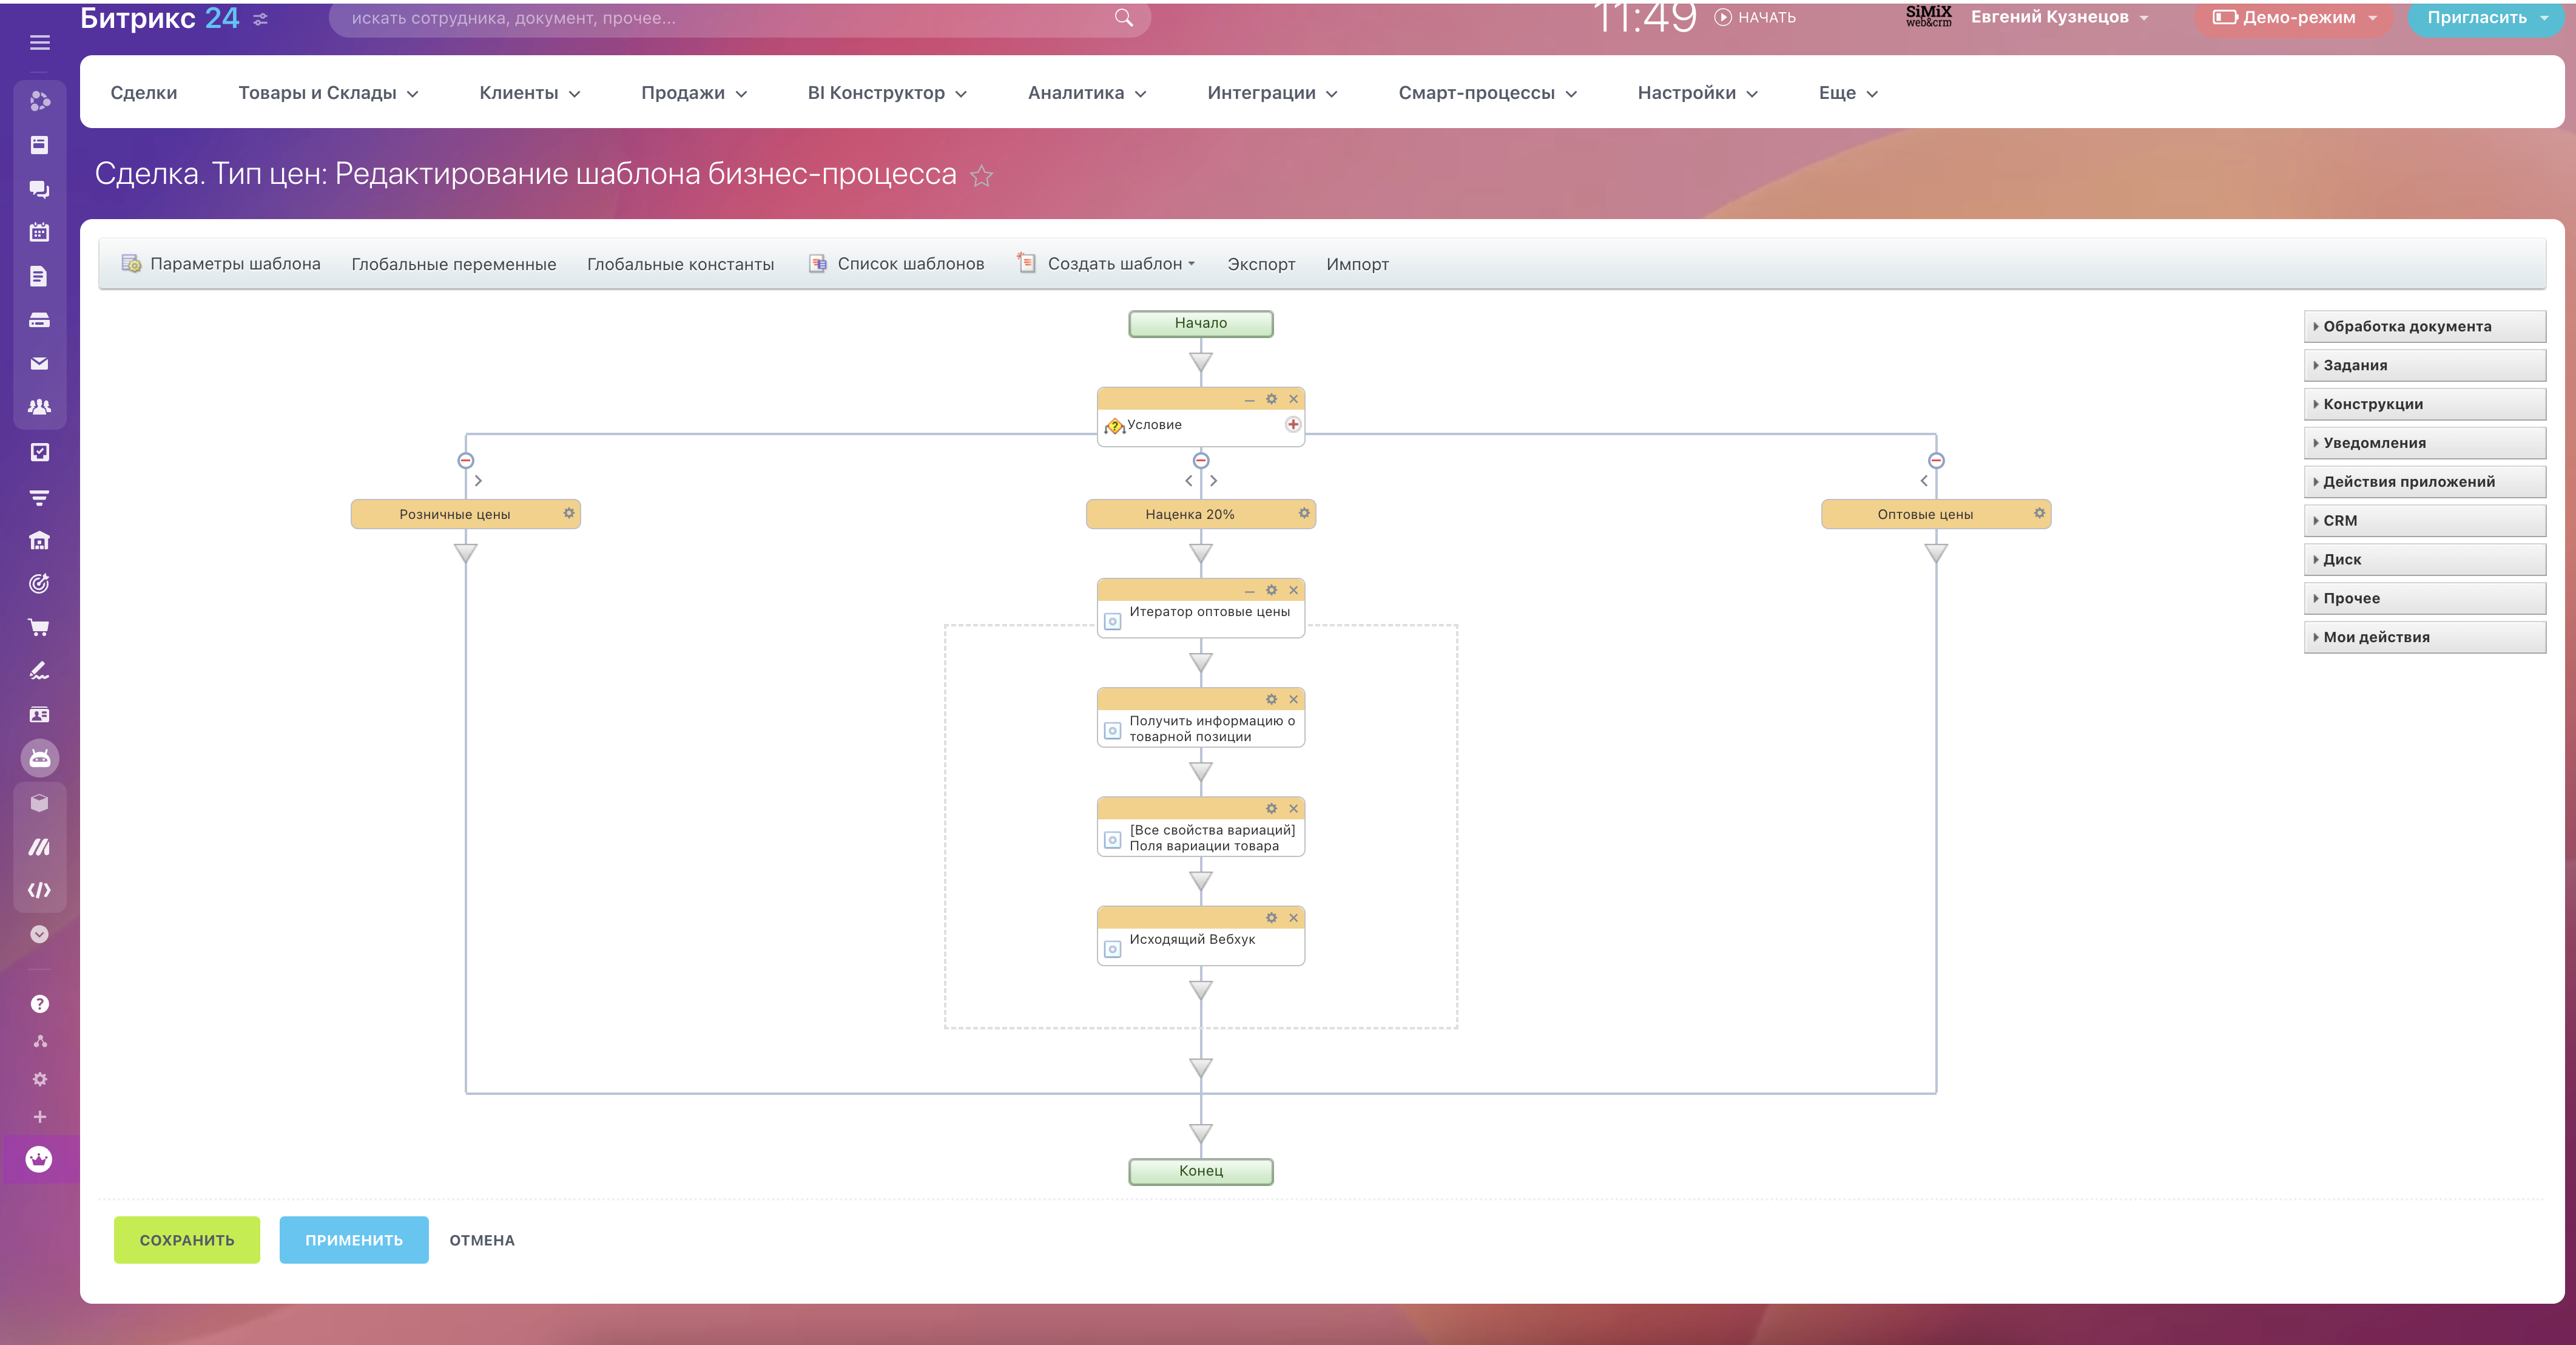
Task: Favorite page with star icon
Action: [x=982, y=176]
